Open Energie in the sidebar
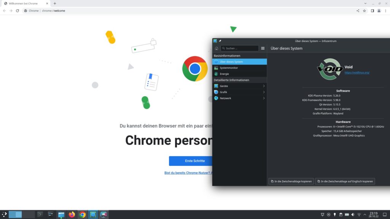390x219 pixels. [240, 74]
